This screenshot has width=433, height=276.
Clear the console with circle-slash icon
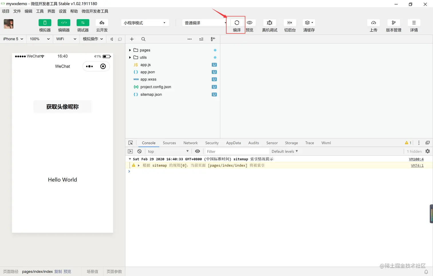[x=139, y=151]
